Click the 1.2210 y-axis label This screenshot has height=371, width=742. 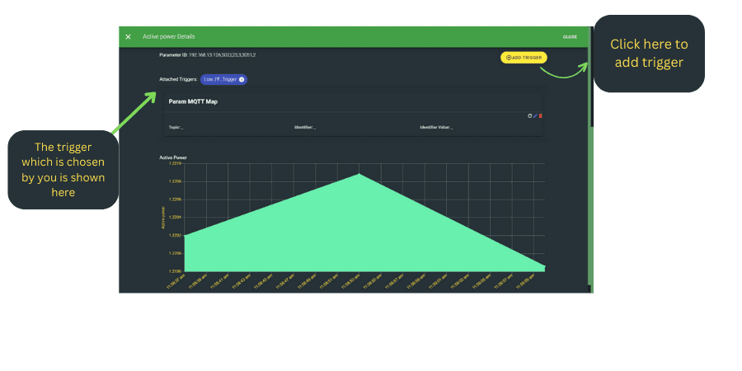point(176,164)
